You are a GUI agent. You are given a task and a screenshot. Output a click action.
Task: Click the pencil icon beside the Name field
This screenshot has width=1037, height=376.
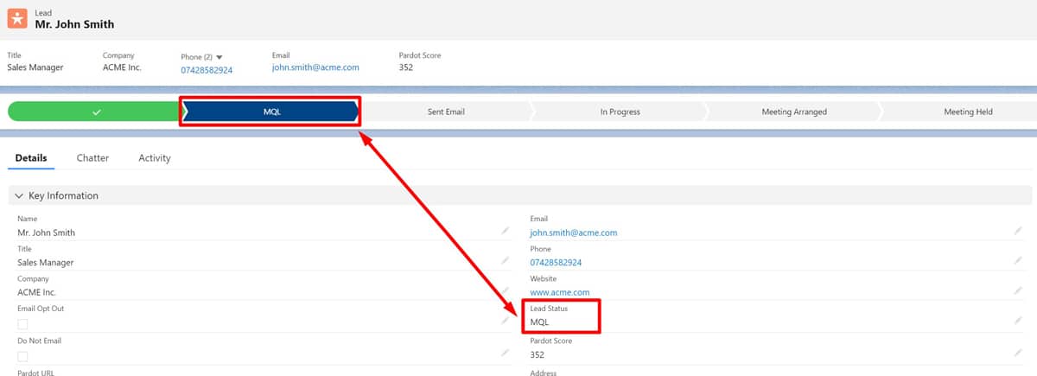tap(506, 231)
